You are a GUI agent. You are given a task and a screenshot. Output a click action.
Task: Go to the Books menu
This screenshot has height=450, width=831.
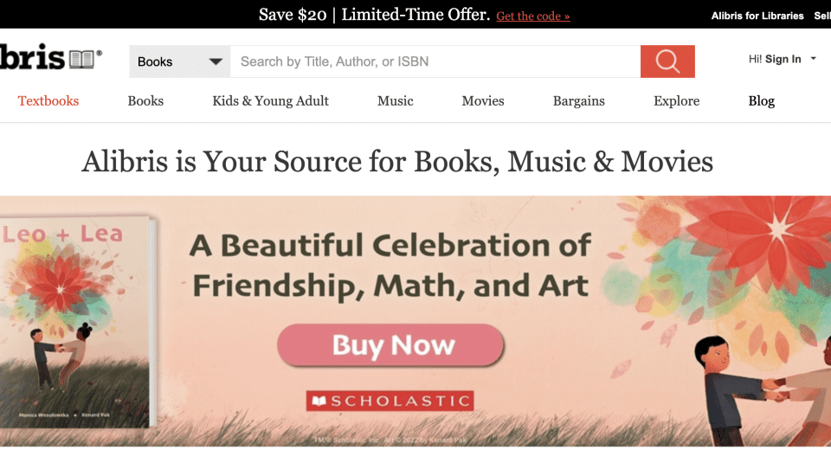[145, 101]
